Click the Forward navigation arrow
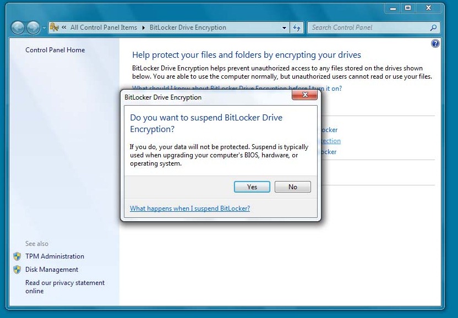 pyautogui.click(x=33, y=28)
